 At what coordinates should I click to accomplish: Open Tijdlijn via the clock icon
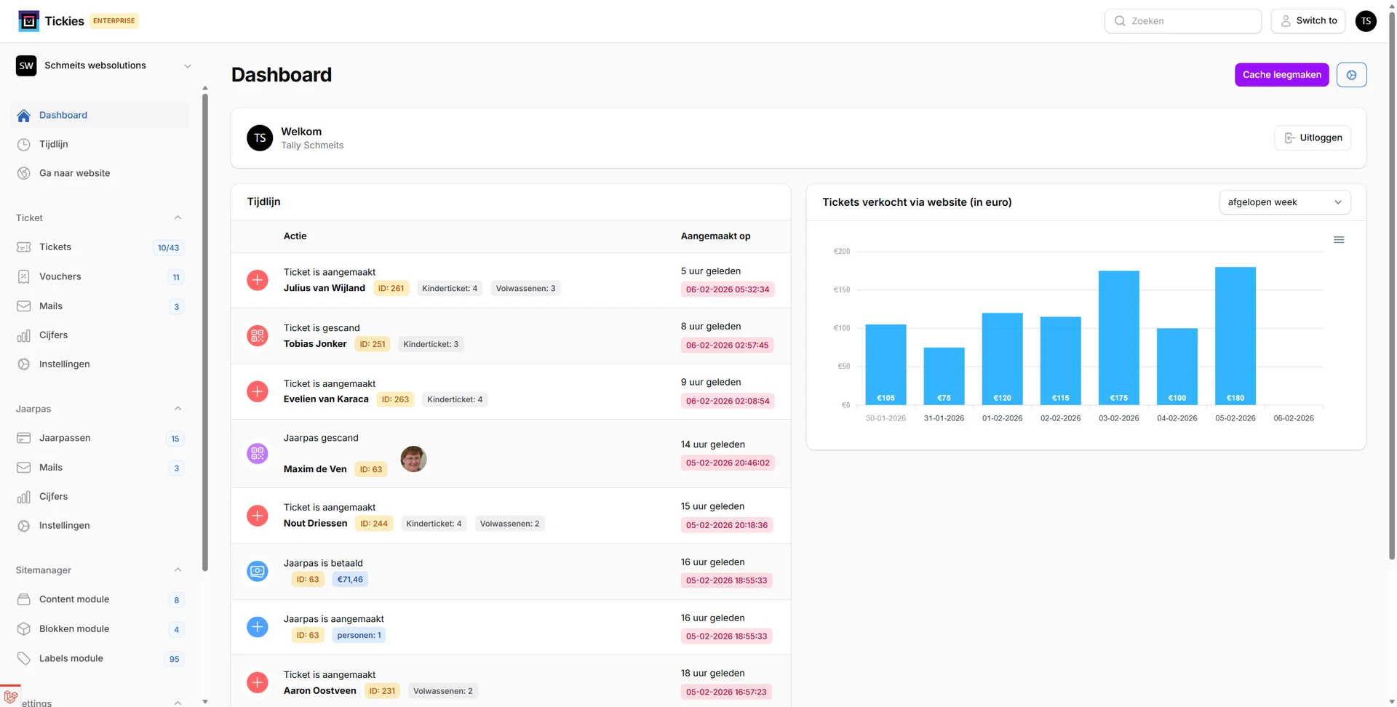(24, 144)
